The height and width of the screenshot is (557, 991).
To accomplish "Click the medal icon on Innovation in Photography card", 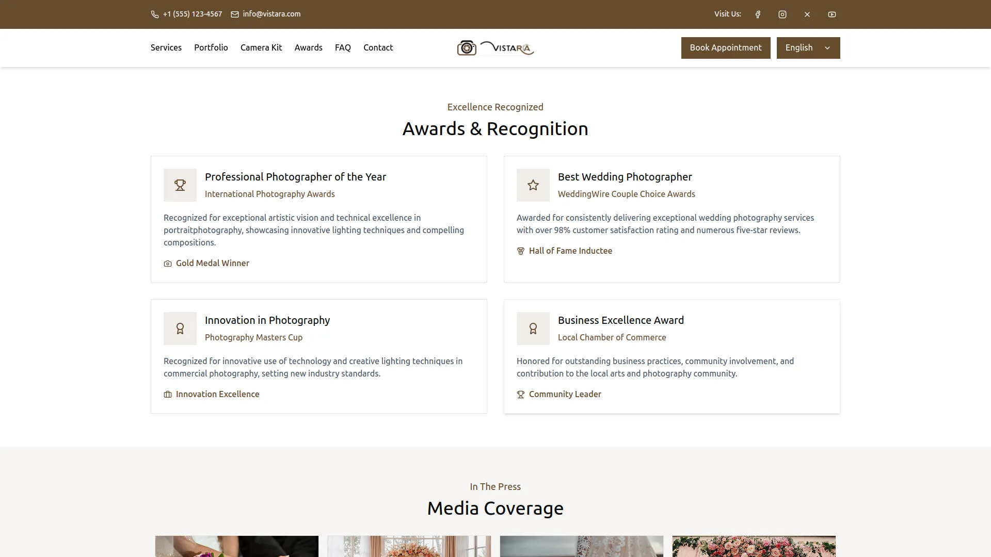I will coord(180,329).
